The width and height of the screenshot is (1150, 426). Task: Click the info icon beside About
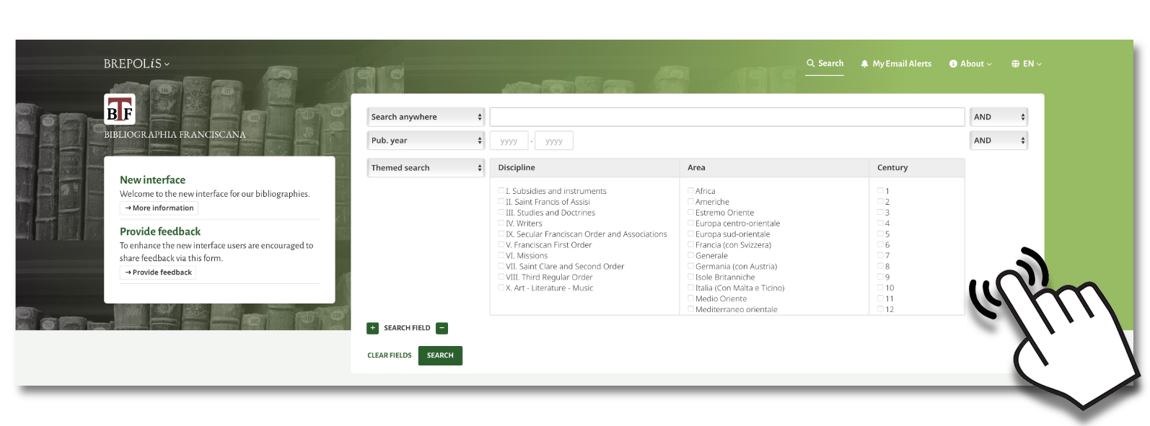[953, 64]
